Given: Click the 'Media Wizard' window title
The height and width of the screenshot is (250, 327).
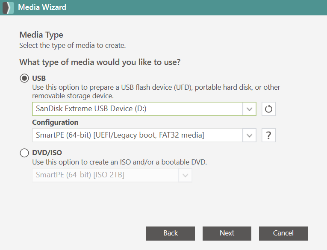Looking at the screenshot, I should 42,7.
